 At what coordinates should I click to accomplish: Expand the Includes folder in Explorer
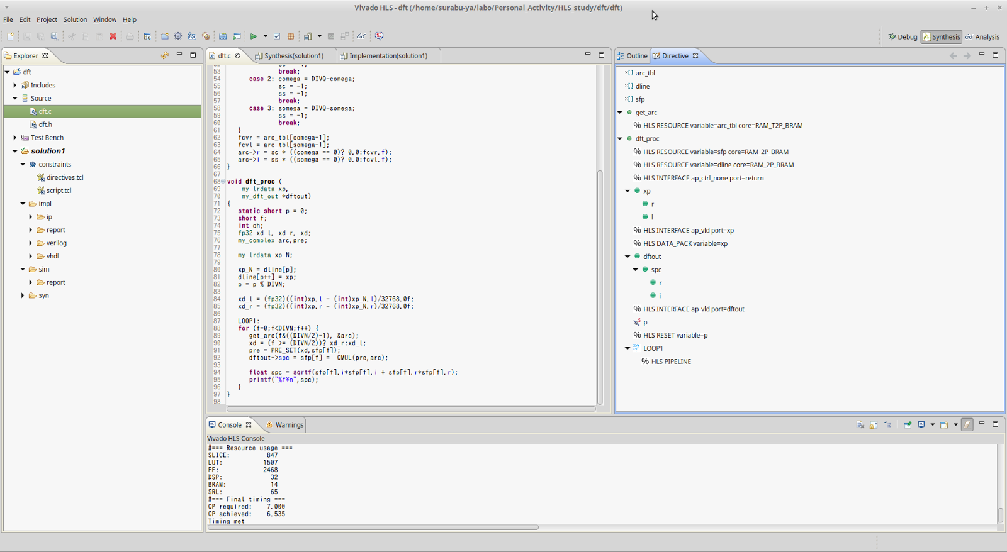(x=15, y=86)
